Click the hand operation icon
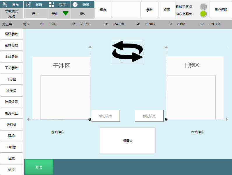This screenshot has height=175, width=232. tap(4, 4)
